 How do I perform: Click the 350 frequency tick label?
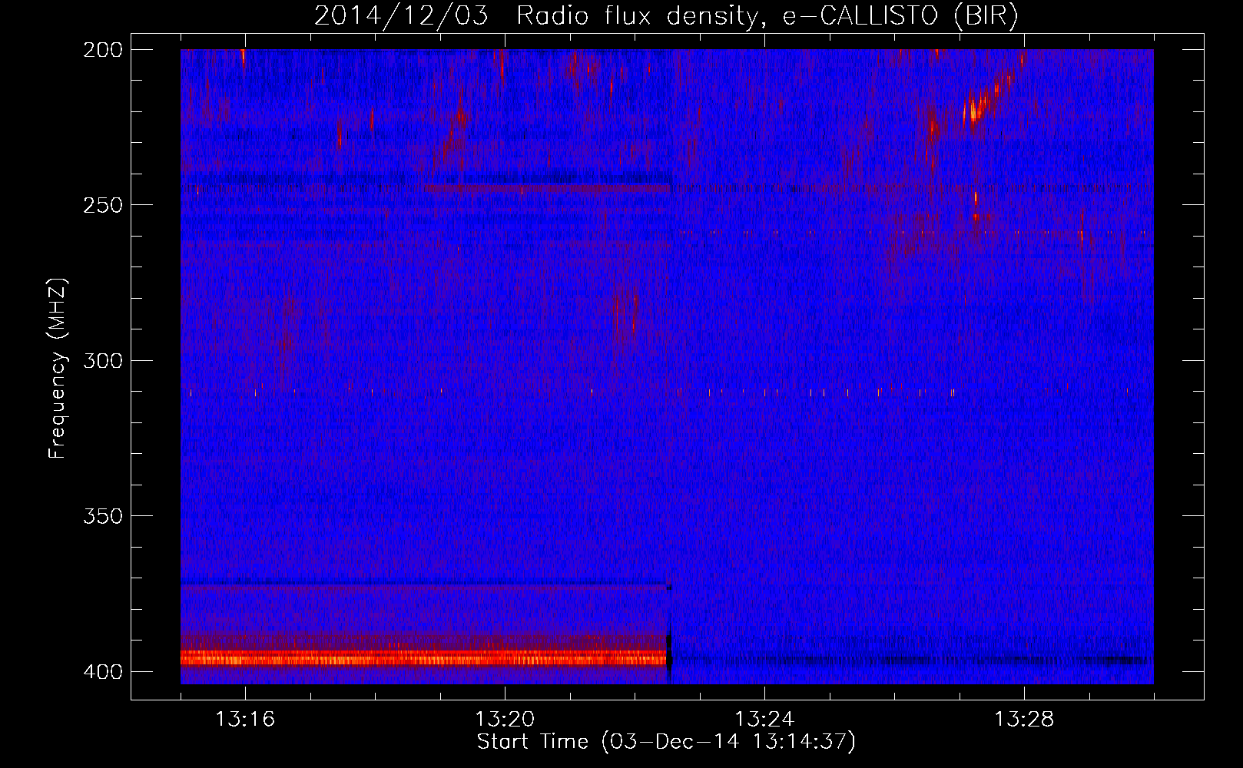(x=102, y=516)
